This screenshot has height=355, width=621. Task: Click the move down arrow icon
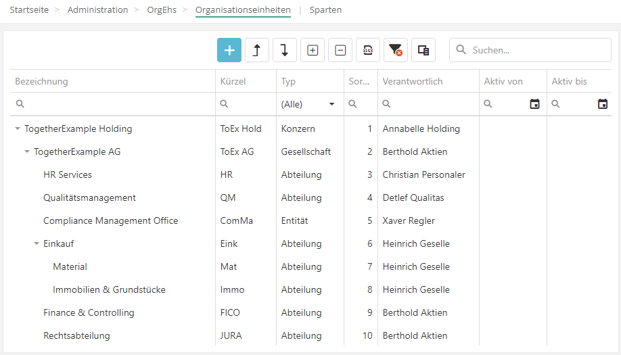(285, 50)
